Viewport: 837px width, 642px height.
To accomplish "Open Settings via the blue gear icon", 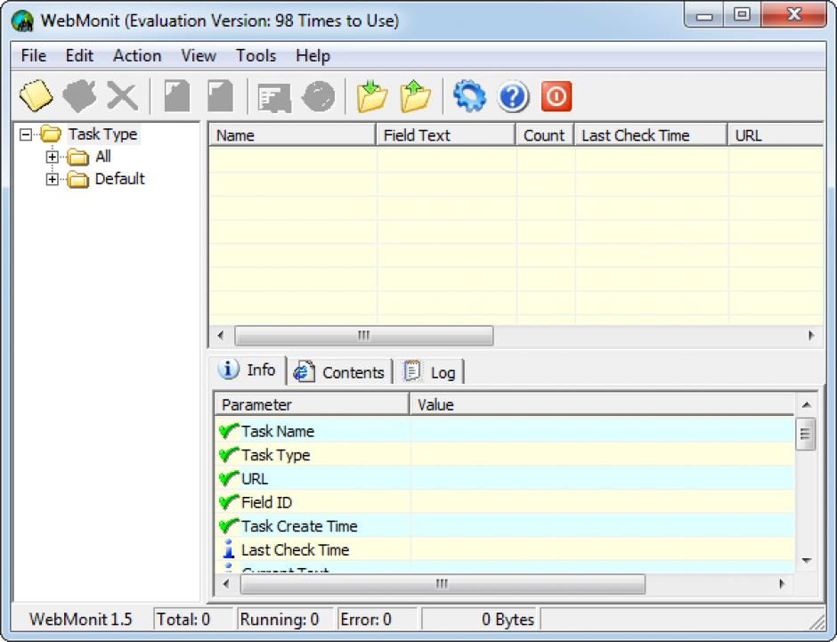I will coord(469,96).
